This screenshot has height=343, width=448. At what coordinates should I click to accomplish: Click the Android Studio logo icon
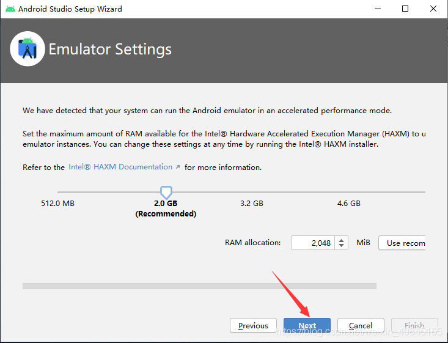tap(28, 49)
